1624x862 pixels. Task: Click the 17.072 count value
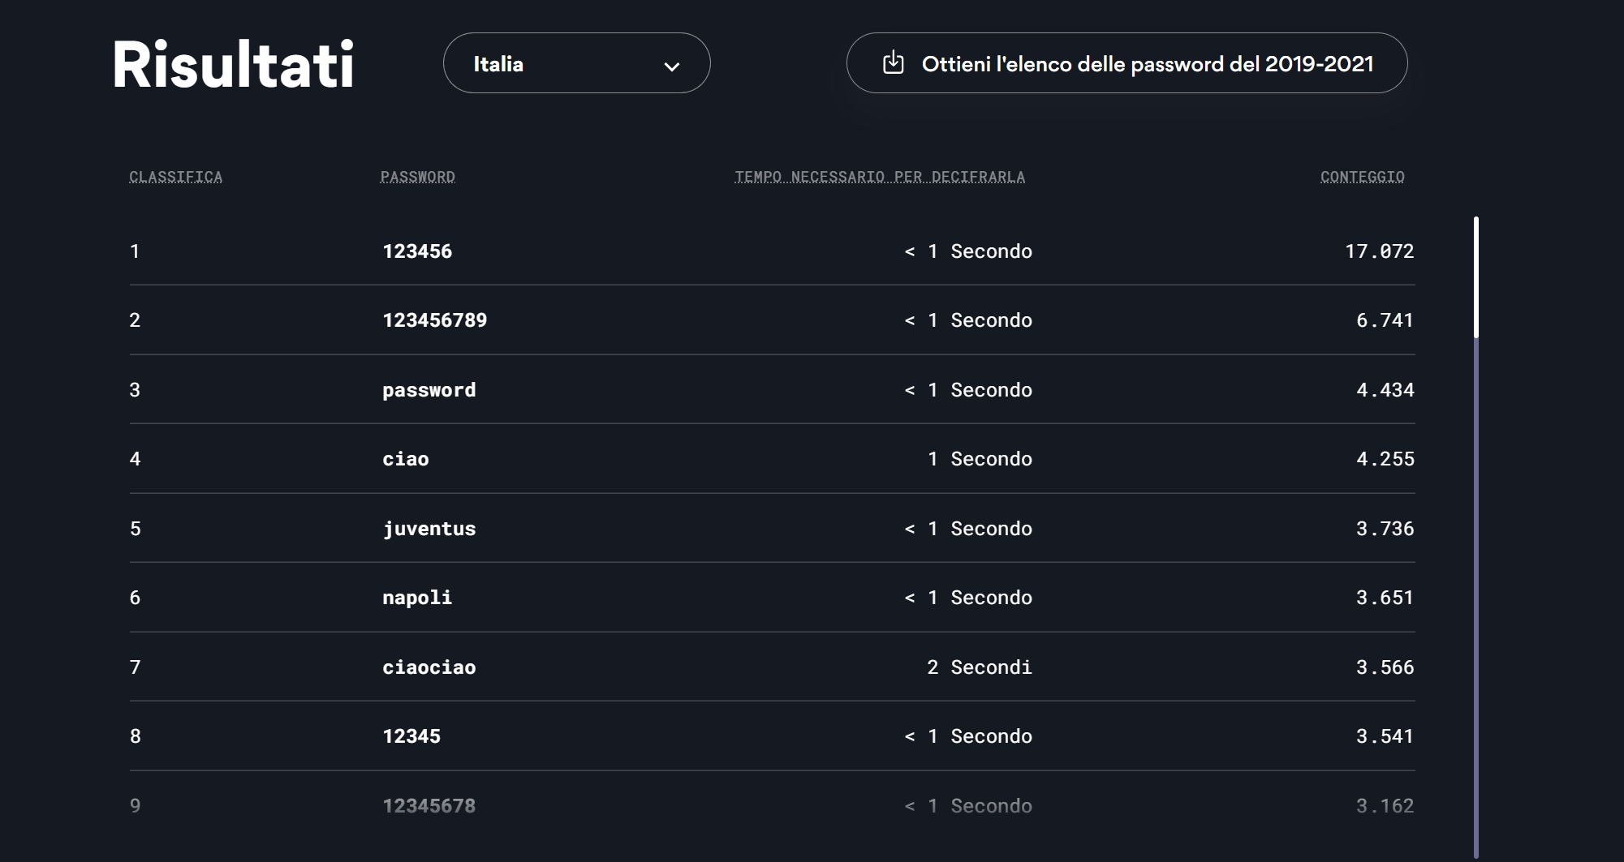click(1379, 251)
